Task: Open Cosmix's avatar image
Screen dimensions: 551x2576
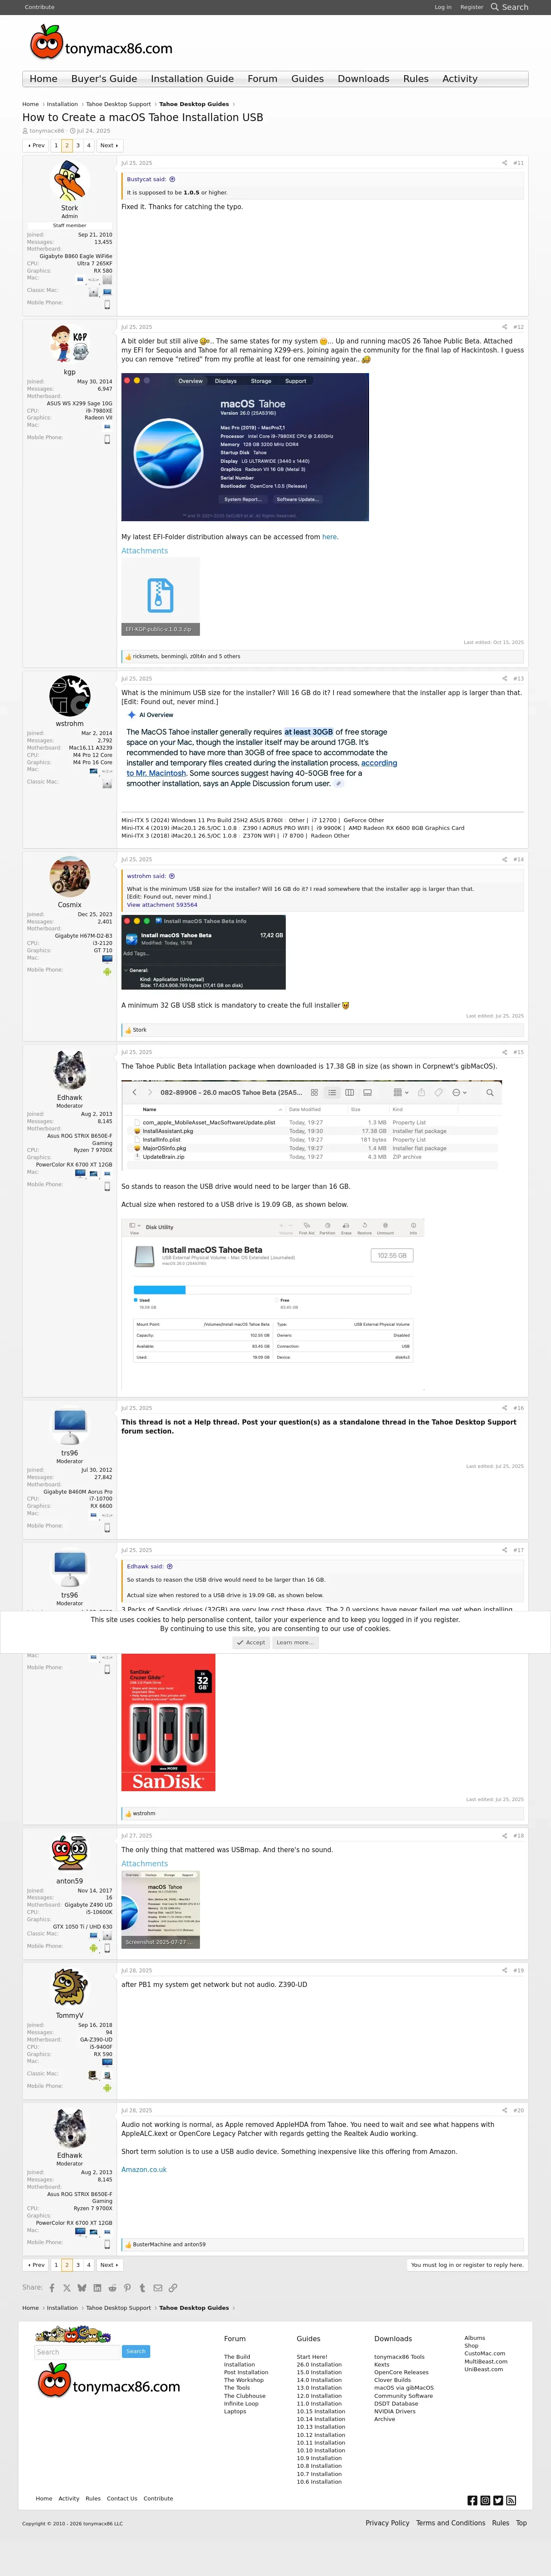Action: [x=69, y=877]
